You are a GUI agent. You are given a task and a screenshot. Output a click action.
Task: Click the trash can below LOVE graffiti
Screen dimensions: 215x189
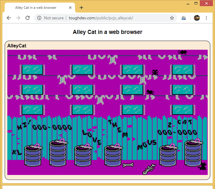click(83, 155)
